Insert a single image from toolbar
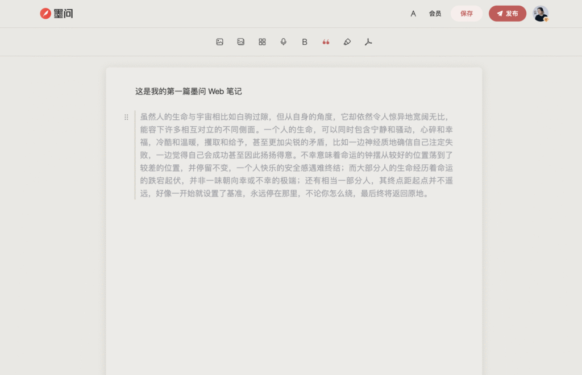This screenshot has height=375, width=582. coord(219,42)
